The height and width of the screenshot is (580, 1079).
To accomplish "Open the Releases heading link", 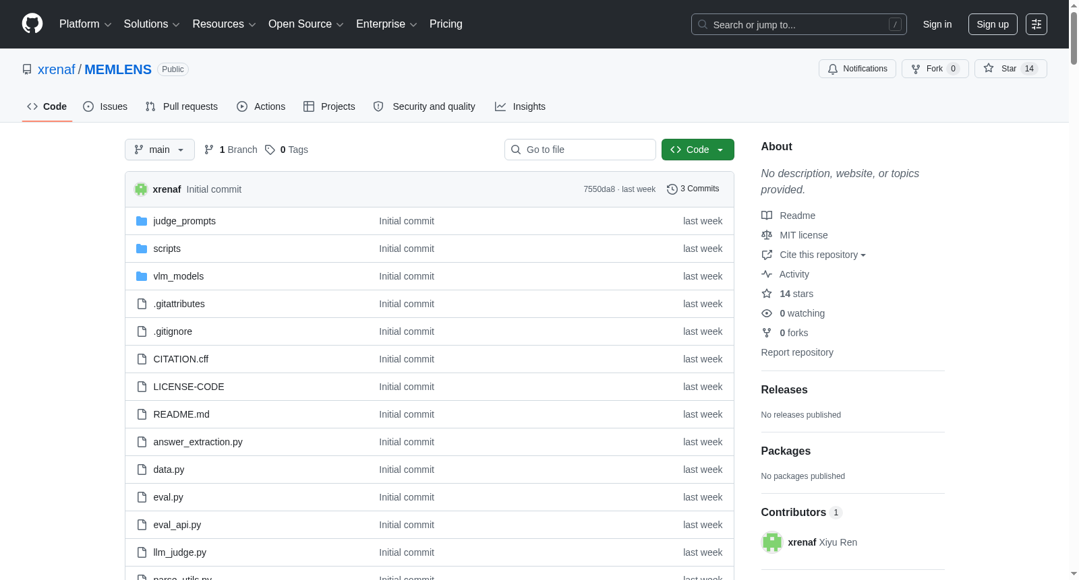I will [784, 390].
